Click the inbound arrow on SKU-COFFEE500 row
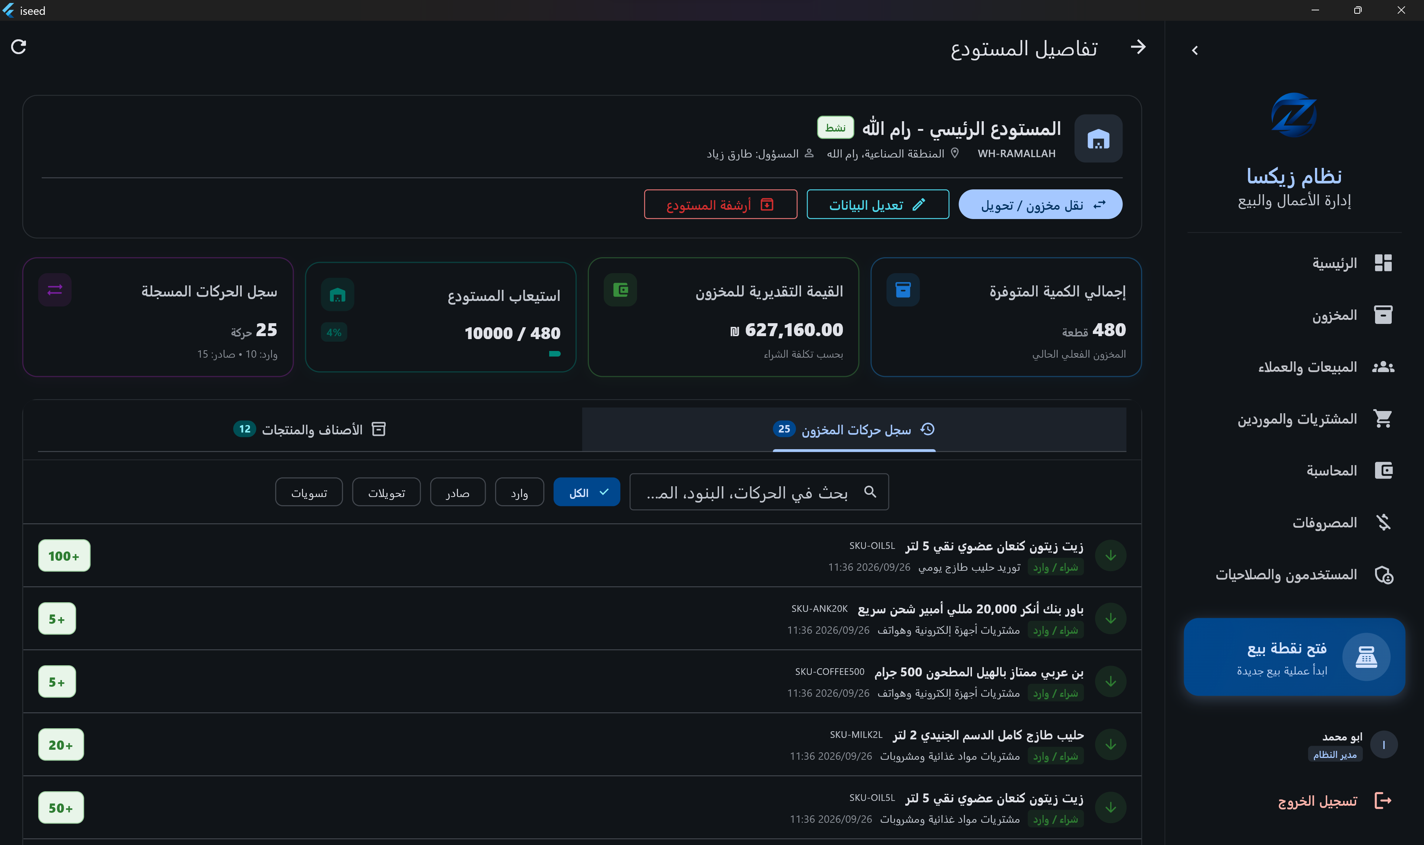The width and height of the screenshot is (1424, 845). 1110,682
